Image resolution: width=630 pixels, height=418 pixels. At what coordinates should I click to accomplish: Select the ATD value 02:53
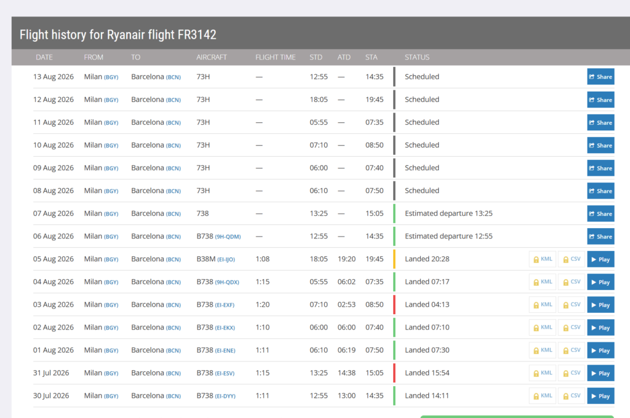pyautogui.click(x=346, y=304)
